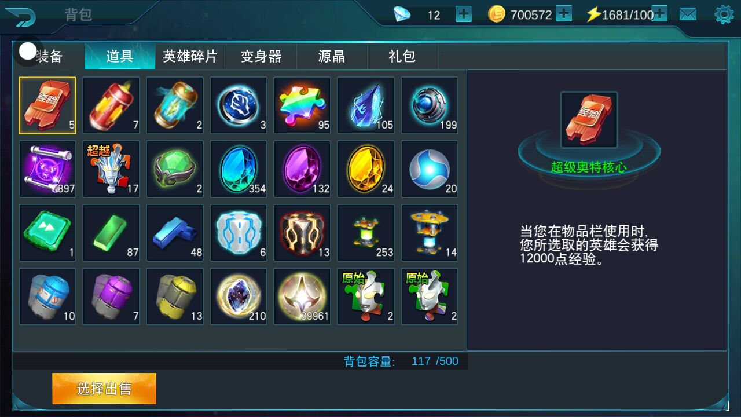This screenshot has height=417, width=741.
Task: Select the item with count 39961
Action: pos(302,297)
